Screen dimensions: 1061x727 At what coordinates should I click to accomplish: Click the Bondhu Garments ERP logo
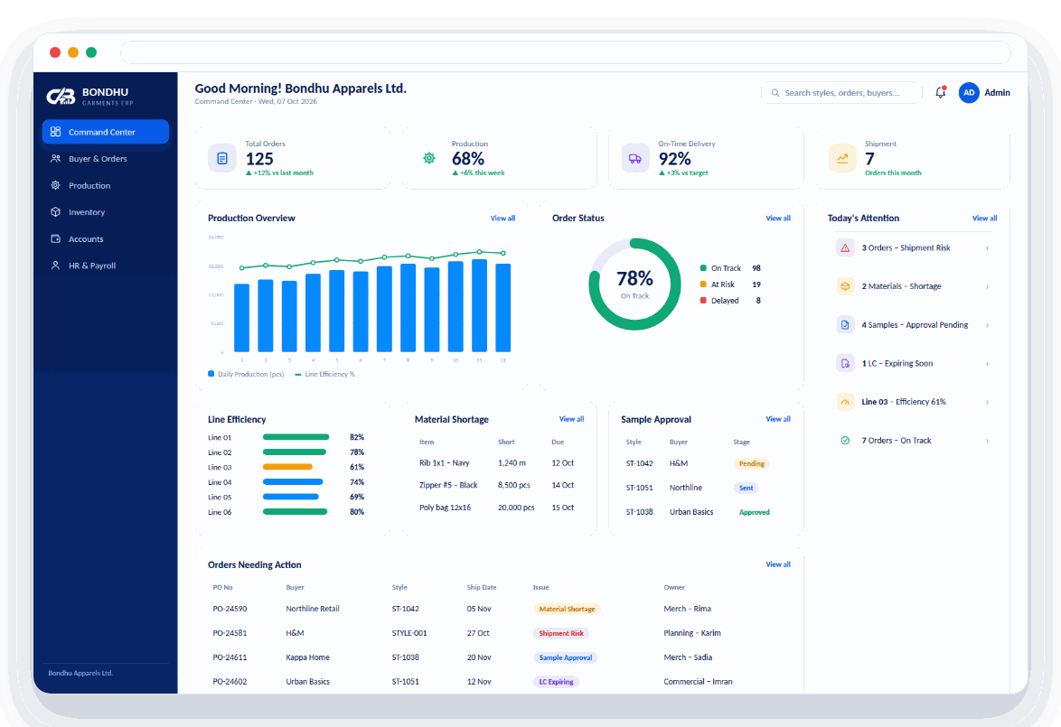[90, 97]
